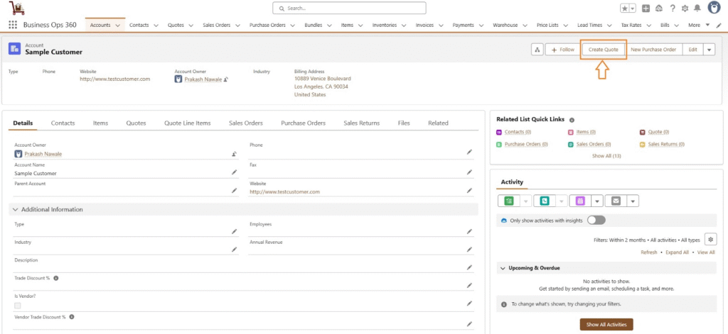Open the Sales Returns tab

(361, 123)
